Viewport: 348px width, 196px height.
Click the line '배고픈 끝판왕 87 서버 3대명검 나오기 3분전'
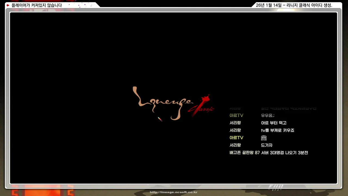(x=269, y=153)
